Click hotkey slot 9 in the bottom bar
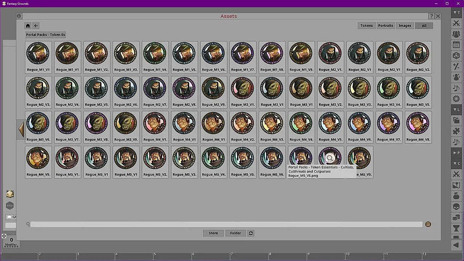Image resolution: width=464 pixels, height=261 pixels. coord(327,257)
